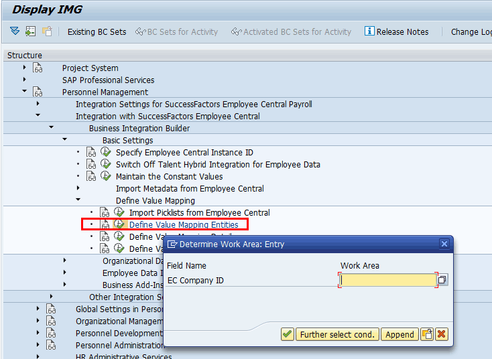Open documentation for Switch Off Talent Hybrid Integration
Viewport: 492px width, 359px height.
(x=91, y=164)
